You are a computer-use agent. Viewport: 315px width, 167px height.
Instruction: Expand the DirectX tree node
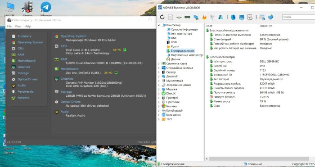click(x=159, y=94)
